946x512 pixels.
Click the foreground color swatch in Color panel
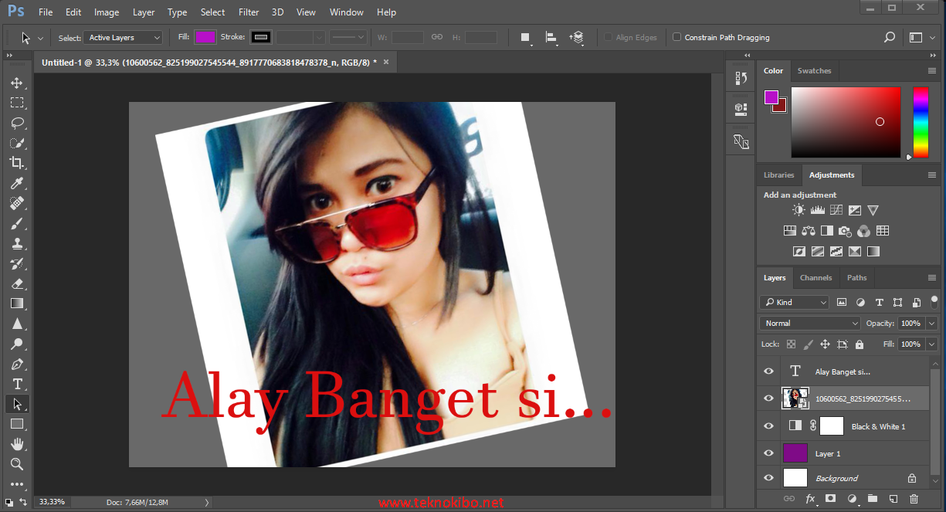point(771,97)
